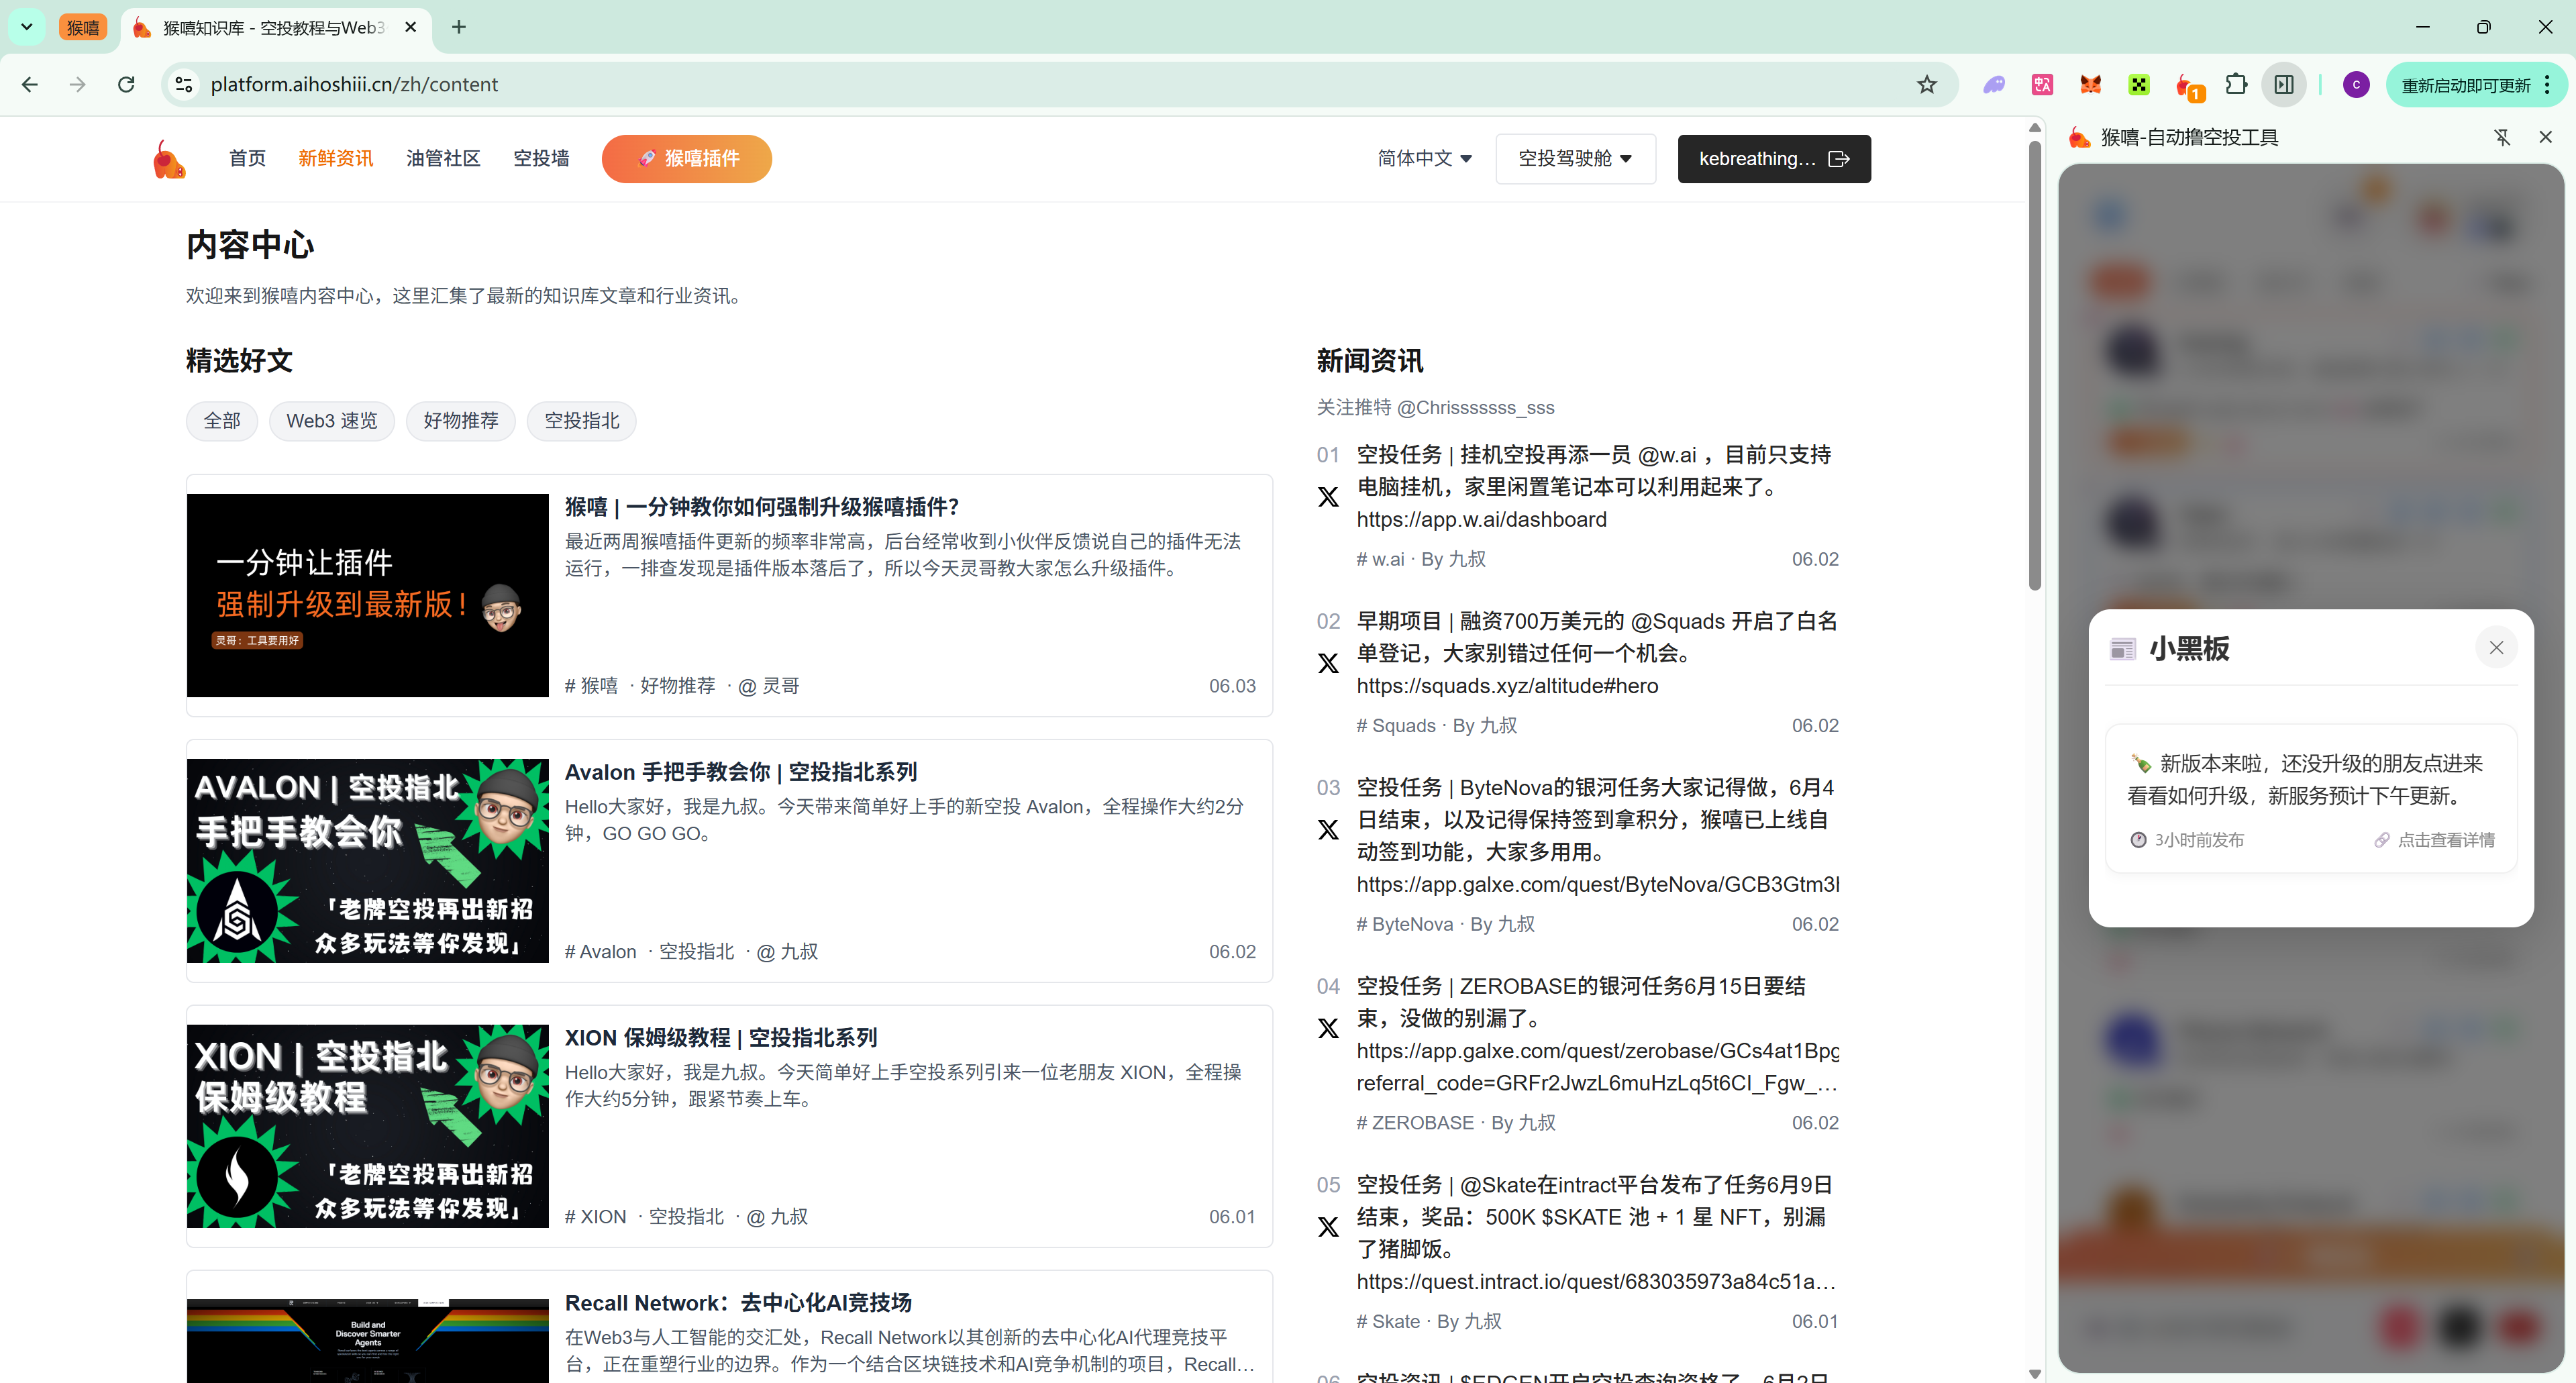Bookmark page using star icon
This screenshot has height=1383, width=2576.
click(x=1927, y=85)
